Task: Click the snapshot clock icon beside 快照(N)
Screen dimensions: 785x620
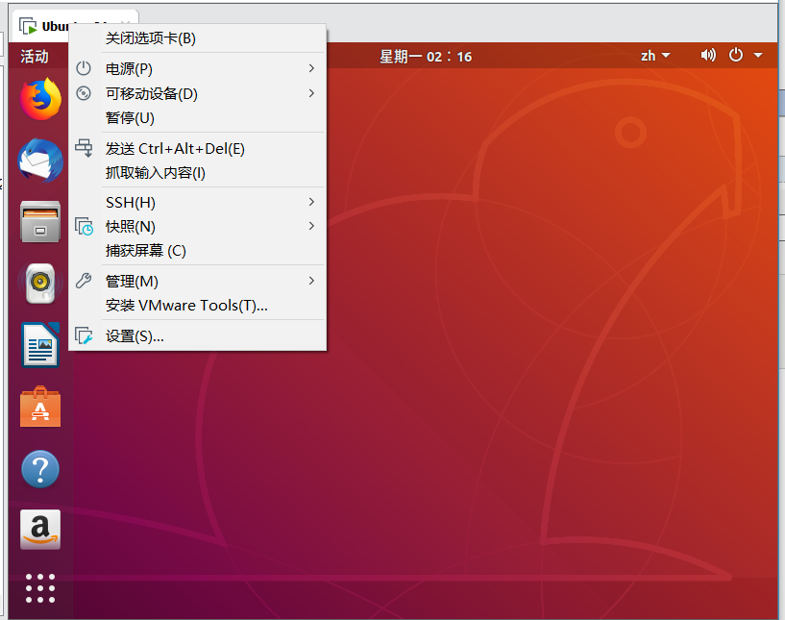Action: (x=85, y=226)
